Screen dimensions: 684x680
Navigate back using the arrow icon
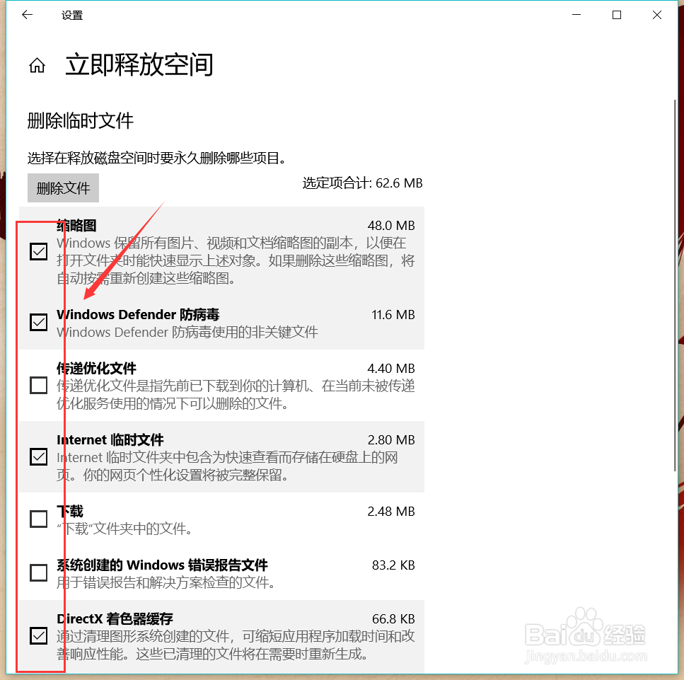click(27, 14)
